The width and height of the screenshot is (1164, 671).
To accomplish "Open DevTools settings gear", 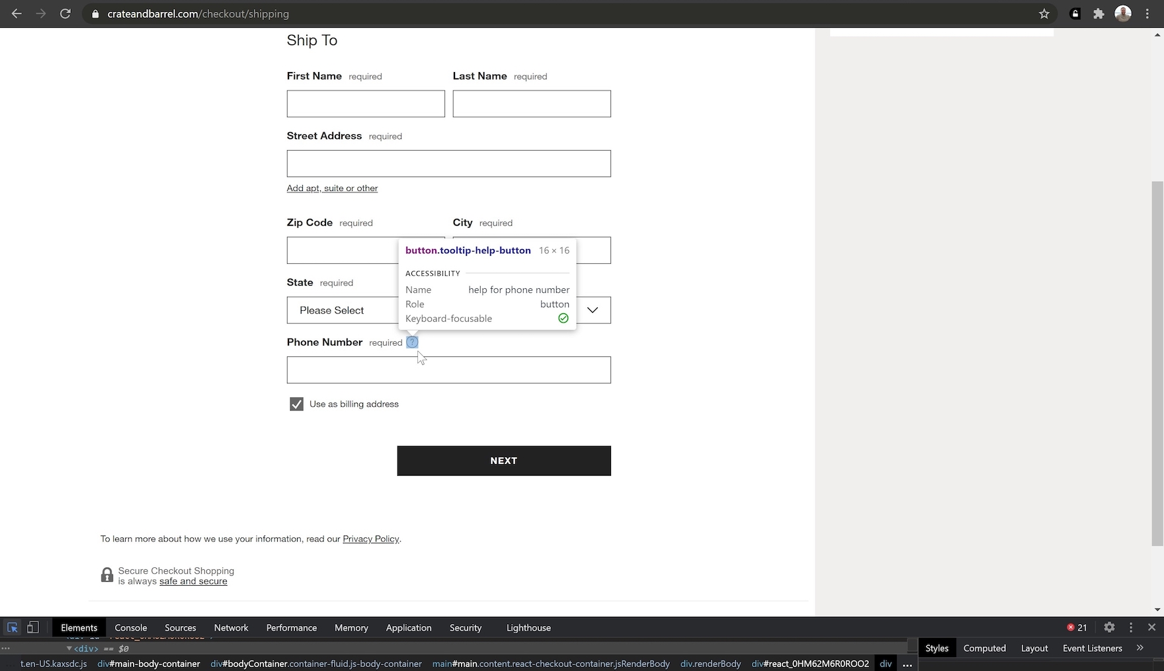I will coord(1109,627).
